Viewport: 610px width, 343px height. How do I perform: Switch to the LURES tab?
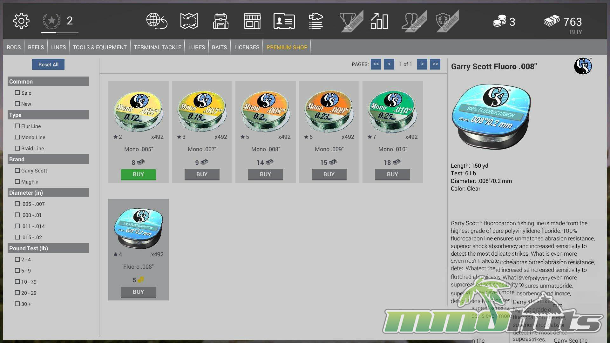click(196, 47)
